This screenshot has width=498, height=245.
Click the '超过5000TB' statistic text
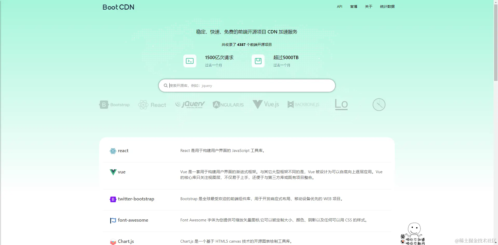286,58
